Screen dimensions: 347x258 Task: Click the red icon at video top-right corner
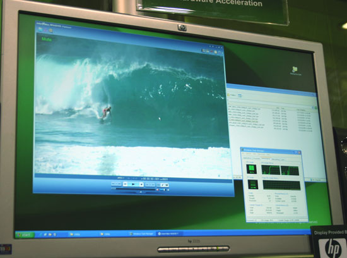(x=211, y=51)
